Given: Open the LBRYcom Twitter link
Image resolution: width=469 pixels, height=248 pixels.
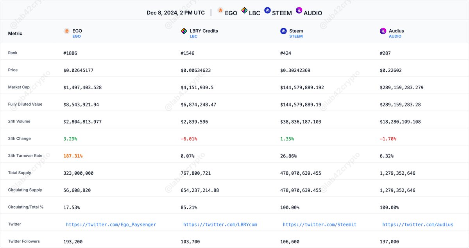Looking at the screenshot, I should (x=220, y=225).
